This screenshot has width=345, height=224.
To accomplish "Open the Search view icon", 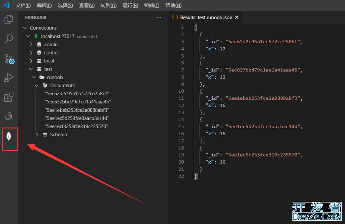I will [x=8, y=39].
